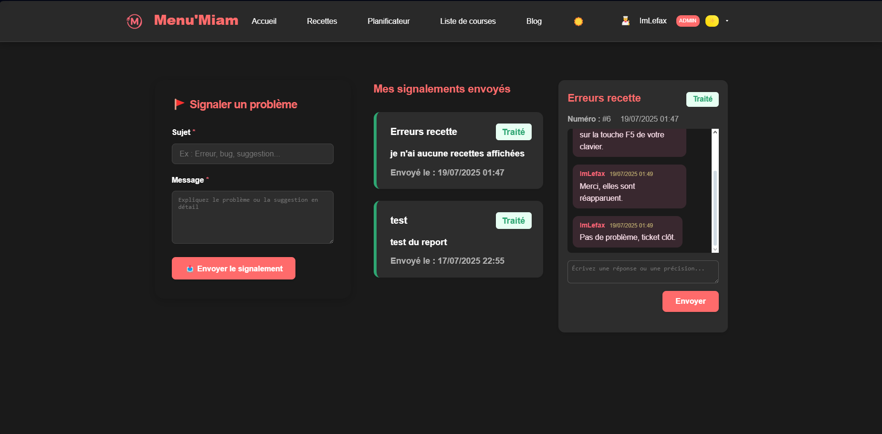Click the yellow sparkle premium badge
Viewport: 882px width, 434px height.
coord(712,21)
